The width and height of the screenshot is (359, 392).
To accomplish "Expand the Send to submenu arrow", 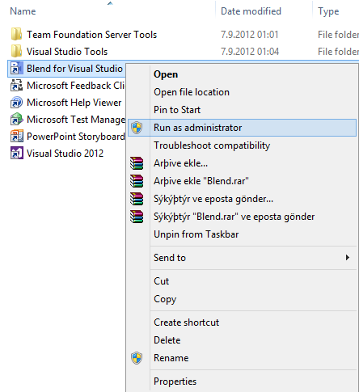I will (348, 258).
